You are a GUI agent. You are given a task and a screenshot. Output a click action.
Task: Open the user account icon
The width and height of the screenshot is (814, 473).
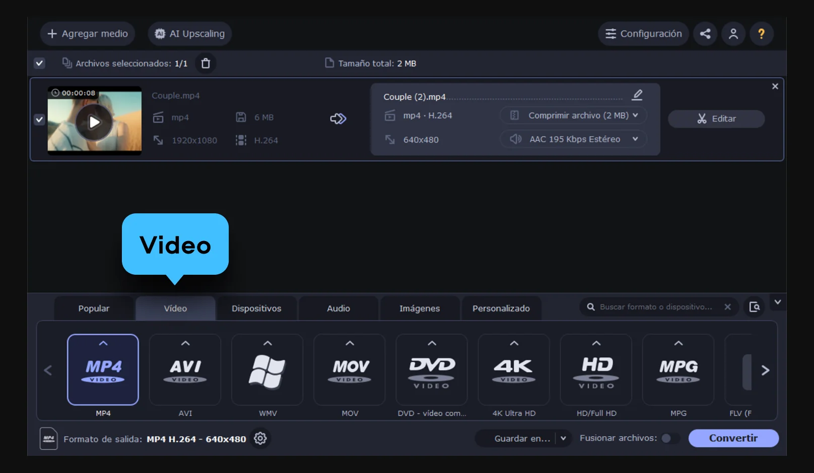pos(733,34)
